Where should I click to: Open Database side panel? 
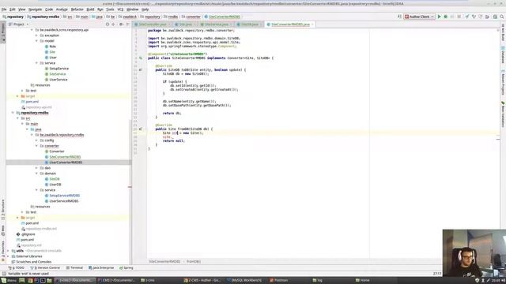pos(503,54)
